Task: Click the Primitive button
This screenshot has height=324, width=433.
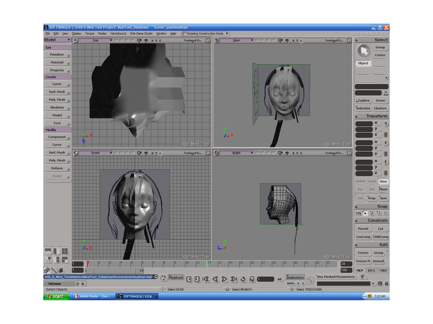Action: click(57, 55)
